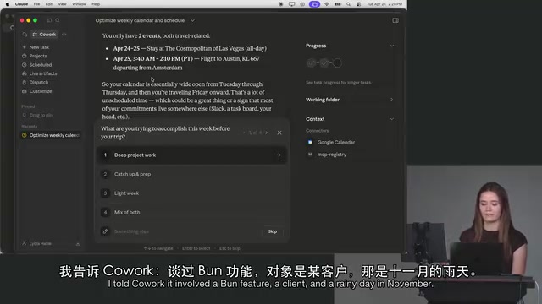Click the code mode icon right of Cowork
The height and width of the screenshot is (304, 542).
64,35
